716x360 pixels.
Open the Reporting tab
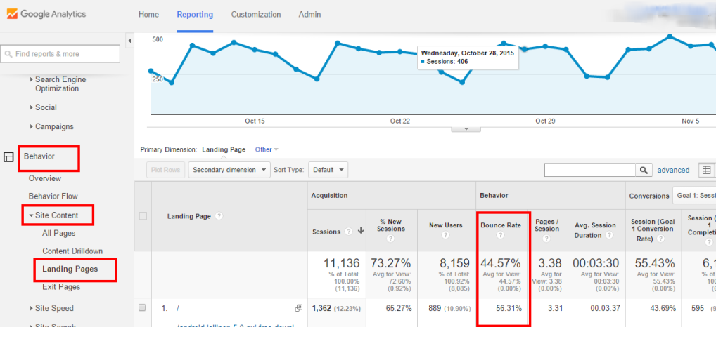click(x=195, y=15)
